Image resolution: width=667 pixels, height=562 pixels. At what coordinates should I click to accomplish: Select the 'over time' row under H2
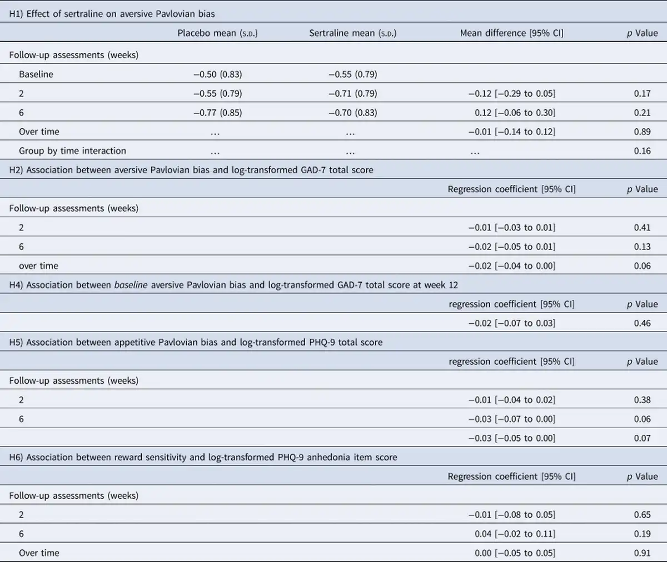coord(333,265)
